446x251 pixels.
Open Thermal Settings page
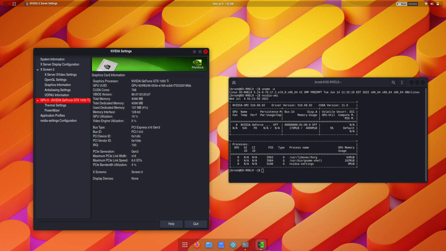point(55,105)
